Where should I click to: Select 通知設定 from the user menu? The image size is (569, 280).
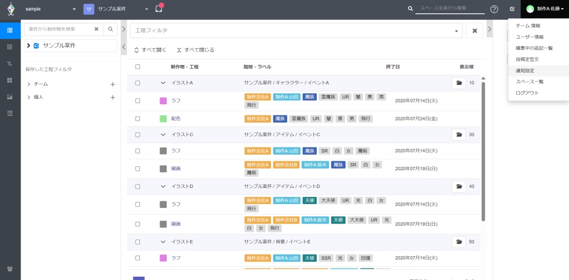coord(525,70)
